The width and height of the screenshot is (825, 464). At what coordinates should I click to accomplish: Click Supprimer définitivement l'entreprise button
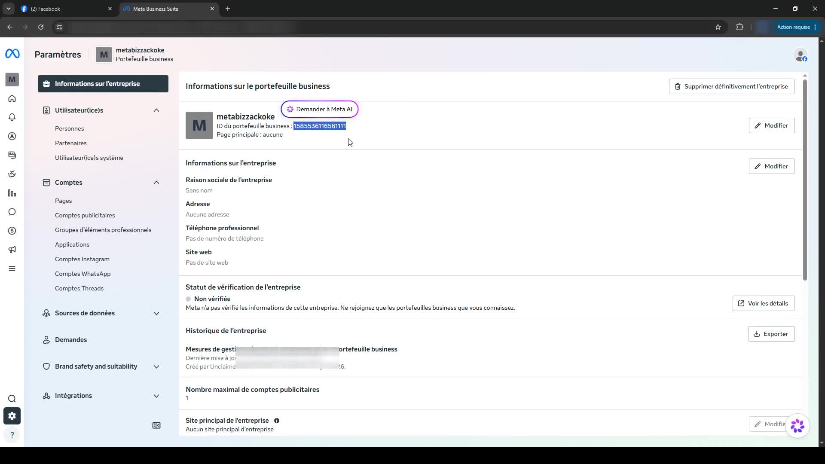coord(731,86)
